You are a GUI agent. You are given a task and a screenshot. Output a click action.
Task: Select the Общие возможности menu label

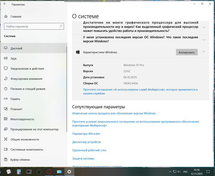pos(25,140)
